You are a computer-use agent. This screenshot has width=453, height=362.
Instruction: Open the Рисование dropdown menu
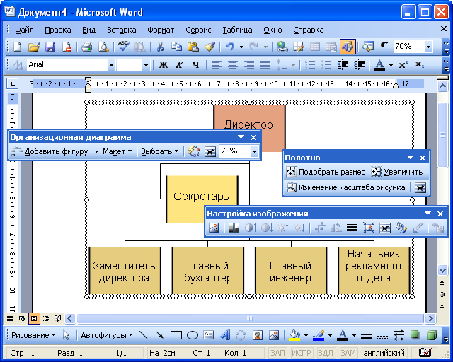(33, 335)
